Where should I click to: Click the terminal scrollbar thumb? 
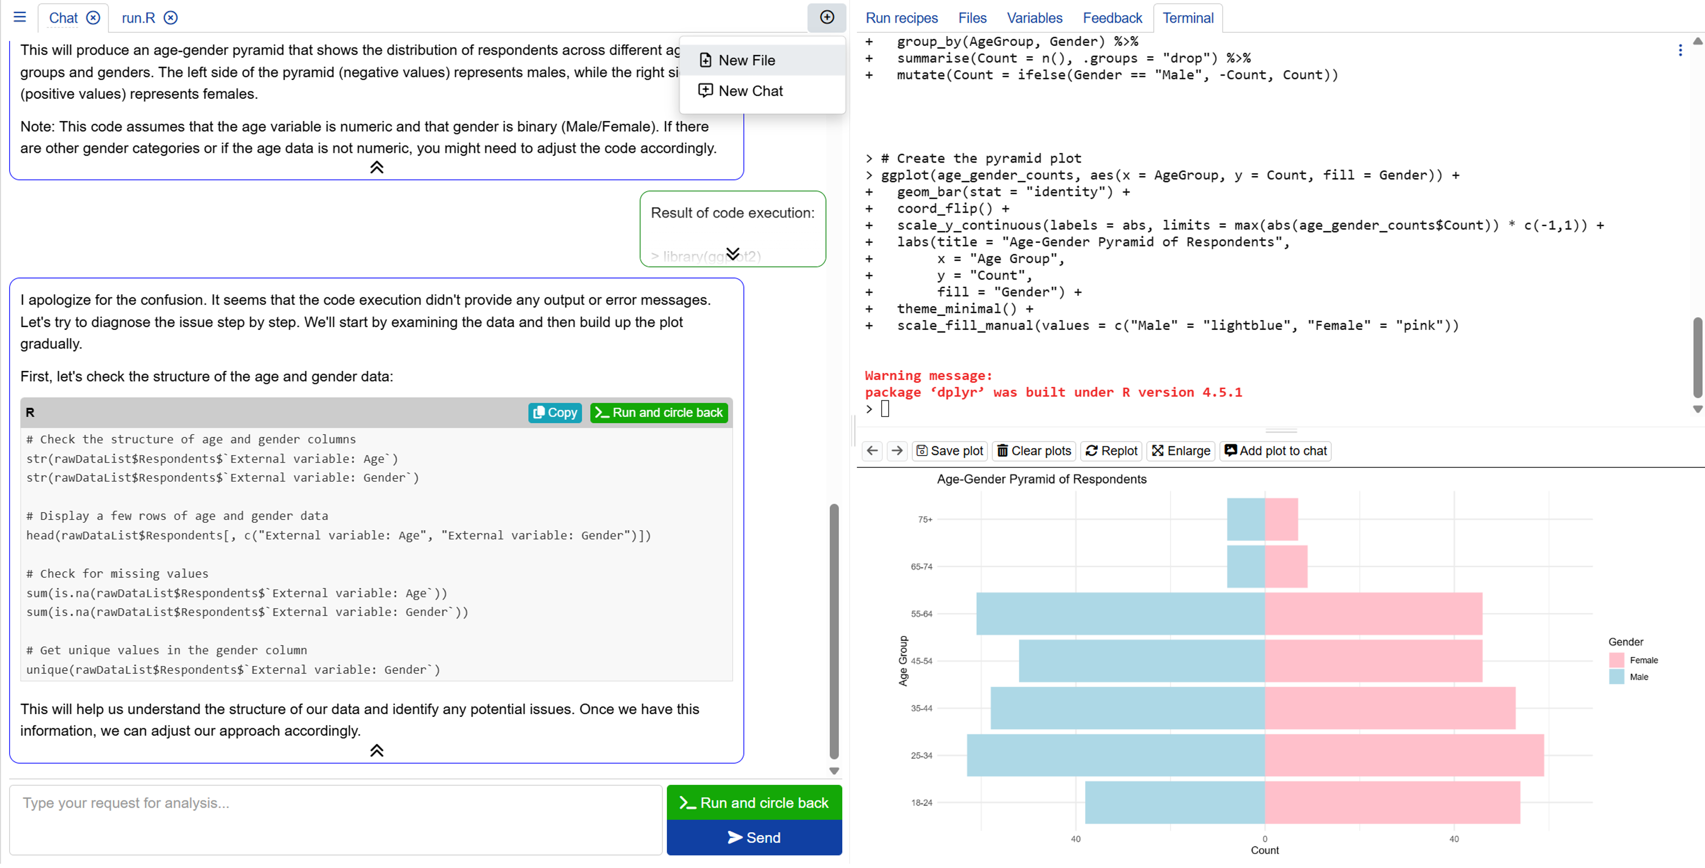tap(1697, 357)
